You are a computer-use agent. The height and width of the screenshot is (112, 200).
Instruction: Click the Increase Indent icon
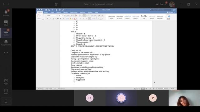(95, 16)
